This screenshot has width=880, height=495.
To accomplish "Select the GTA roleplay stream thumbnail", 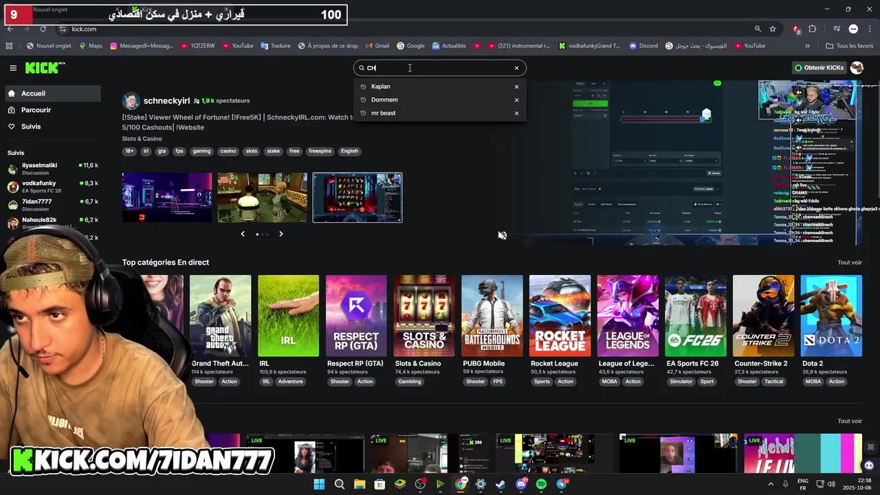I will coord(263,197).
